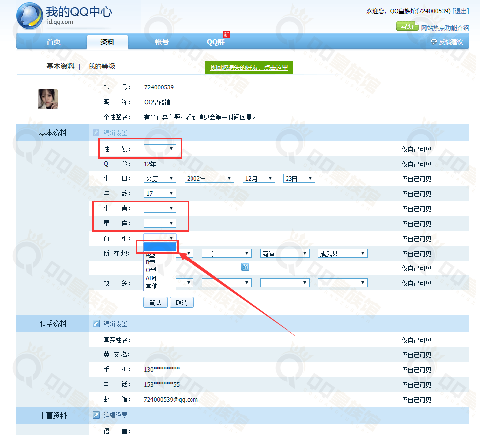Click the edit icon in 基本资料 header

tap(96, 133)
